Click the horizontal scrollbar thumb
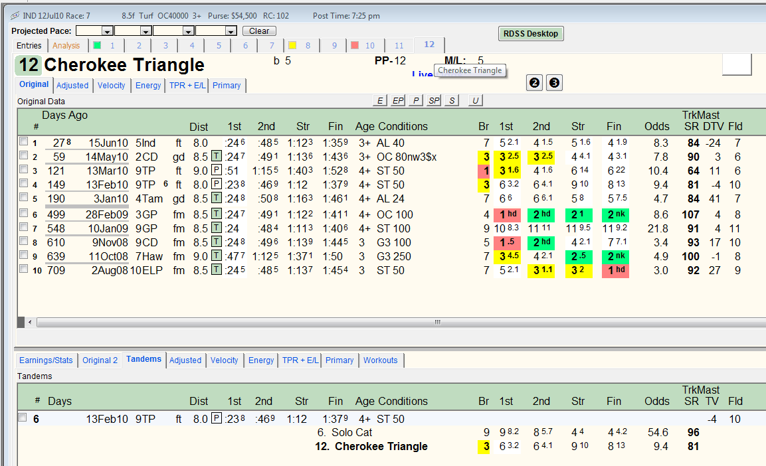 pyautogui.click(x=401, y=322)
